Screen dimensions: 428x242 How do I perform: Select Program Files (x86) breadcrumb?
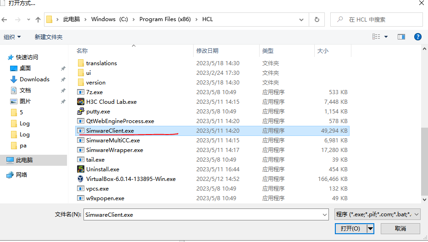click(165, 19)
